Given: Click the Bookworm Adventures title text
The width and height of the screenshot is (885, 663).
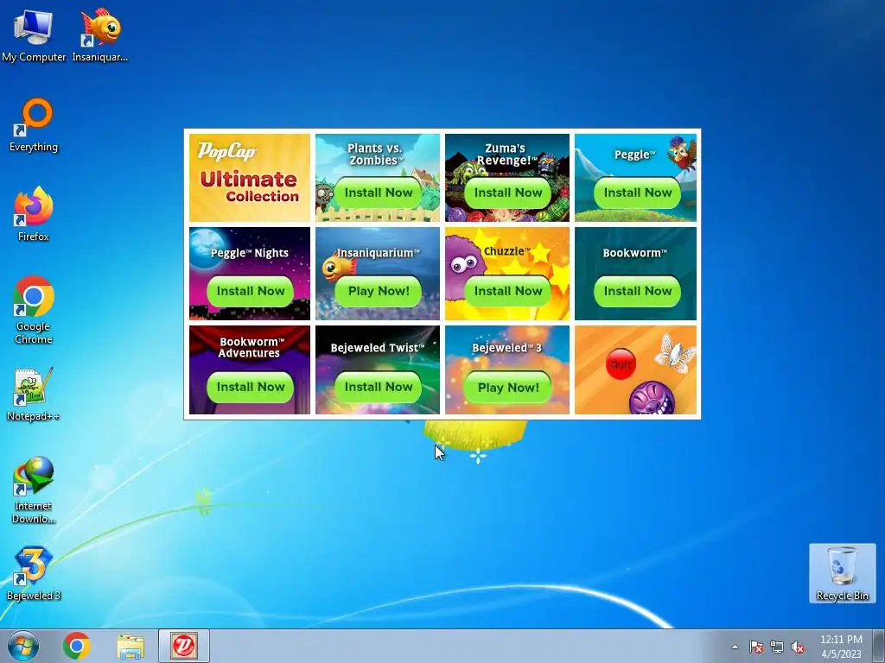Looking at the screenshot, I should tap(250, 347).
